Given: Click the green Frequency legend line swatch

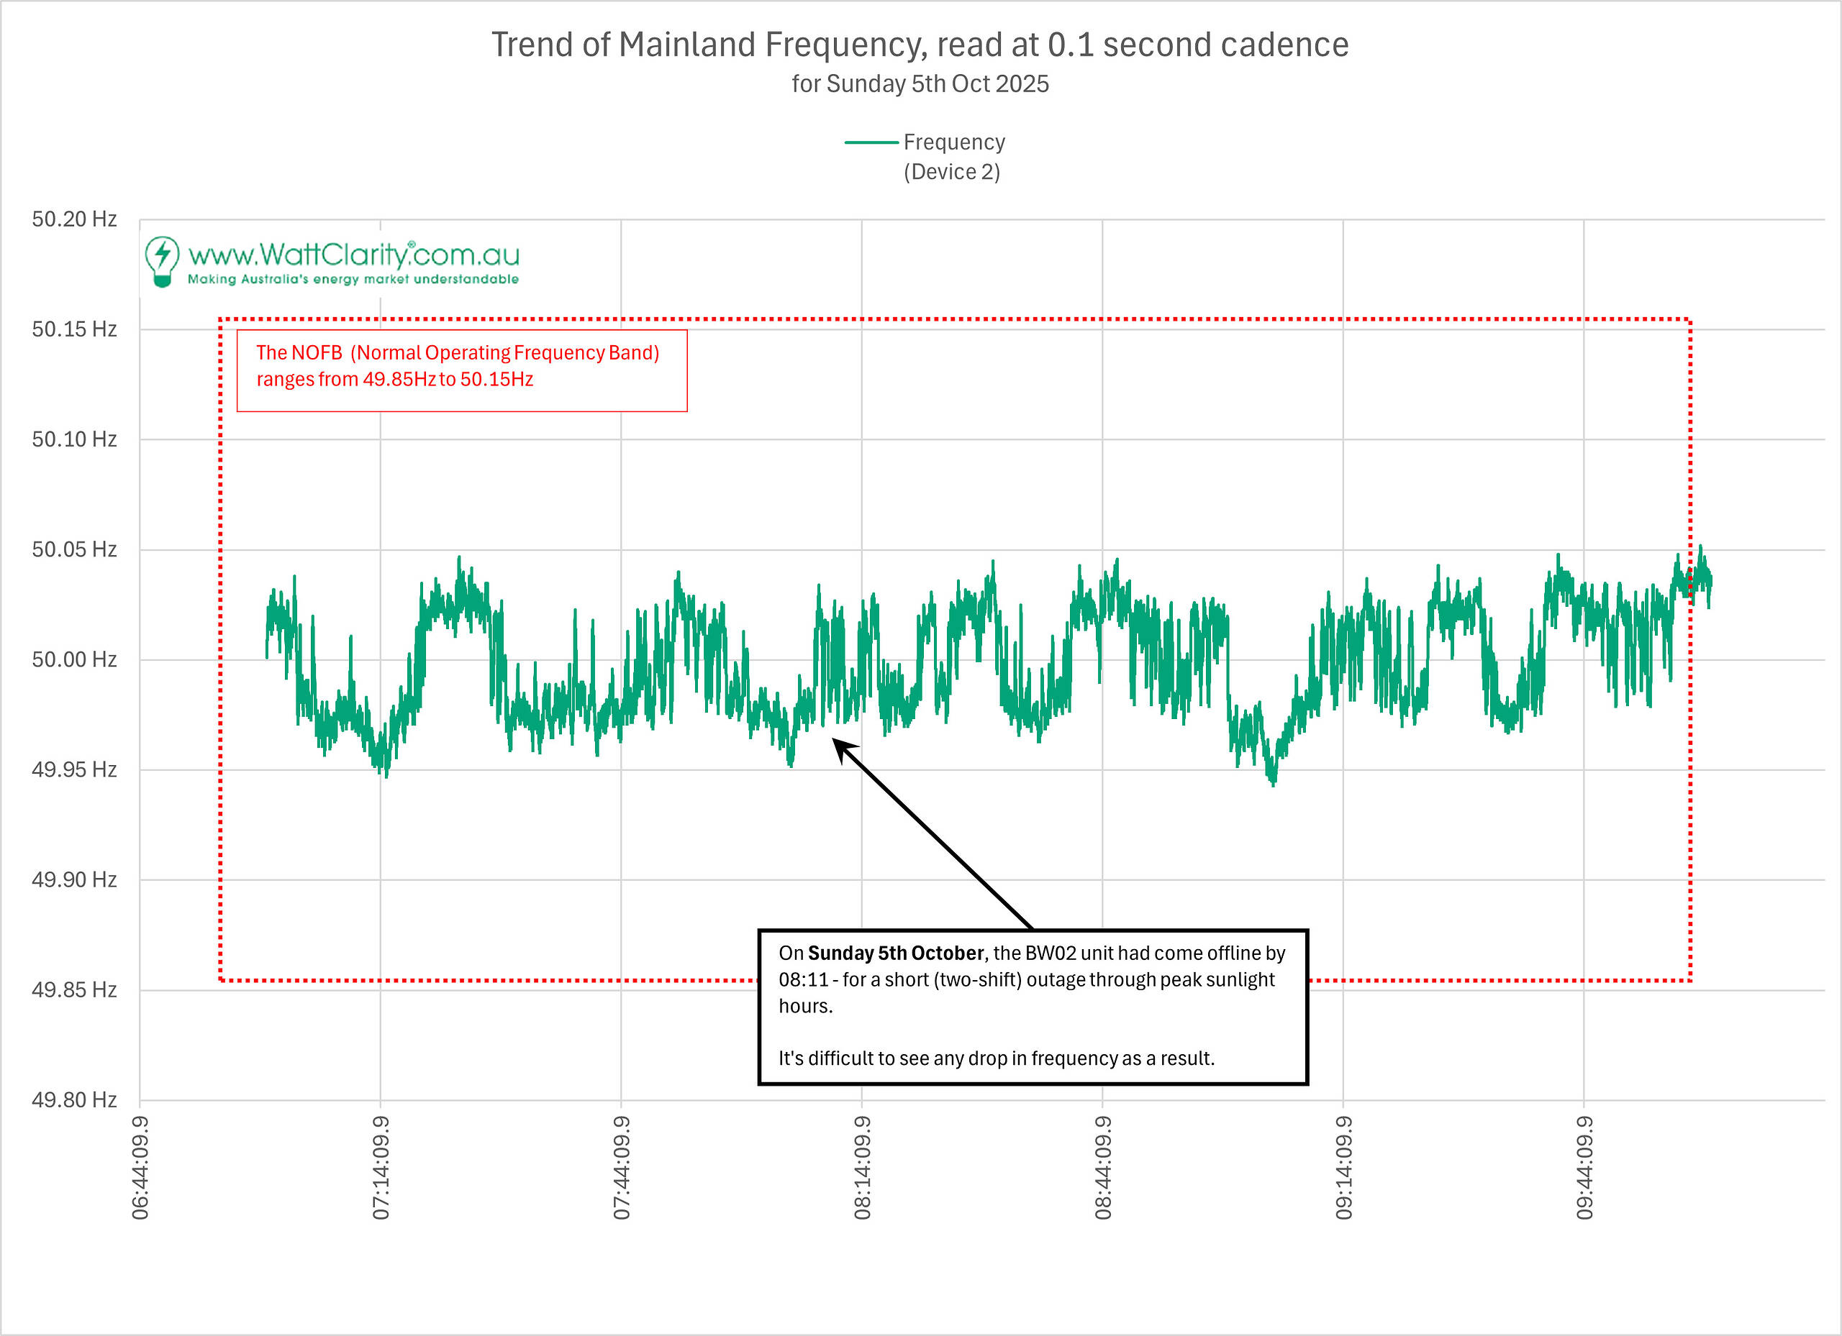Looking at the screenshot, I should [x=871, y=143].
